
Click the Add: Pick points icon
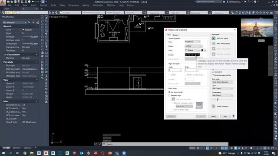pos(214,39)
